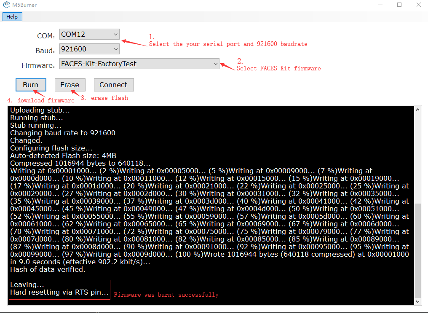Click the 'Changed.' log line
Image resolution: width=428 pixels, height=314 pixels.
pyautogui.click(x=26, y=141)
